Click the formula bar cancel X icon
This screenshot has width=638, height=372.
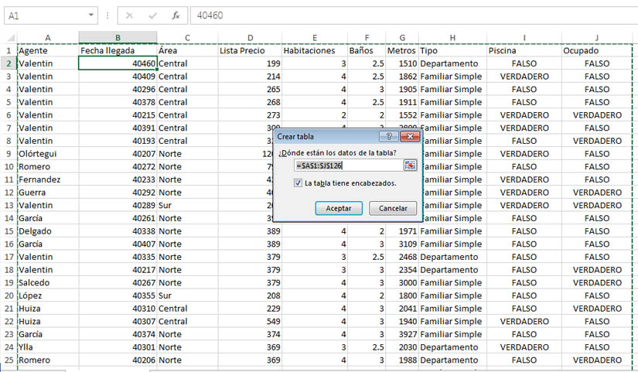click(129, 15)
